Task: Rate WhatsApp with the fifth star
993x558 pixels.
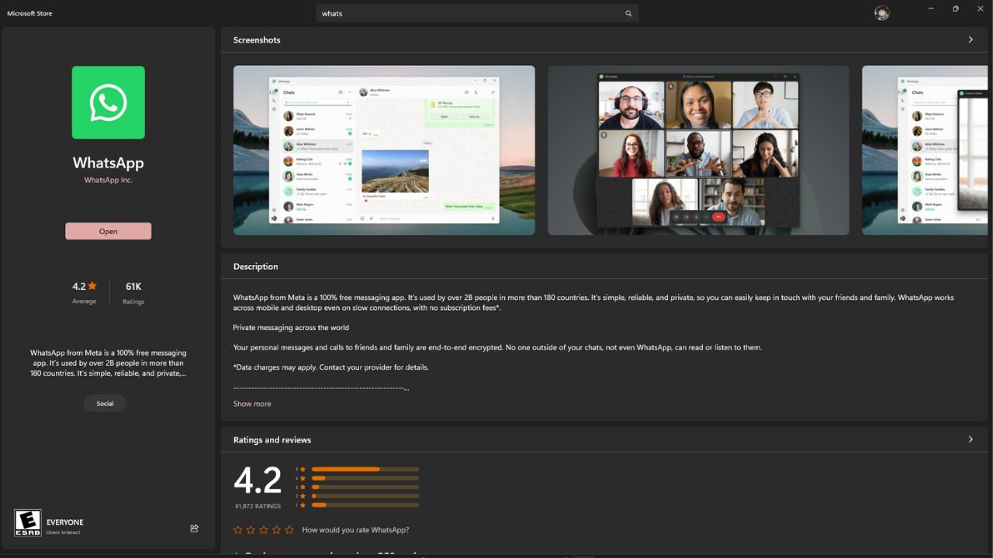Action: tap(289, 530)
